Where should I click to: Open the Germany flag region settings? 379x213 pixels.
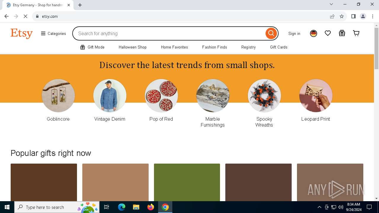tap(314, 33)
